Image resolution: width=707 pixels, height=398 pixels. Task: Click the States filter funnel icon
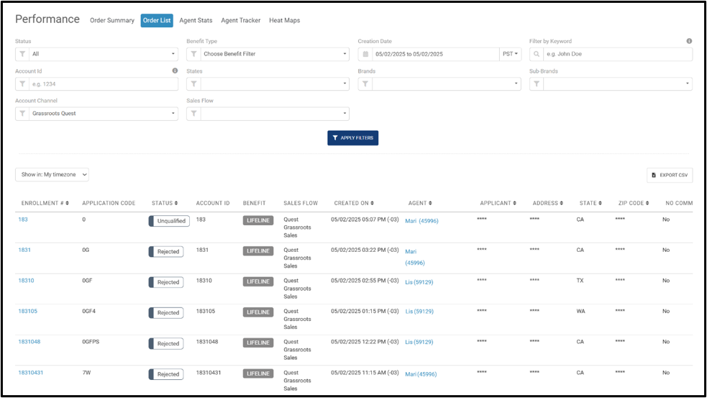[193, 84]
